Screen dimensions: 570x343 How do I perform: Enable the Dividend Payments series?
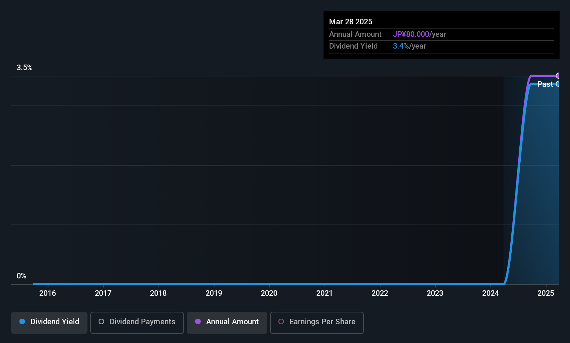click(x=137, y=323)
